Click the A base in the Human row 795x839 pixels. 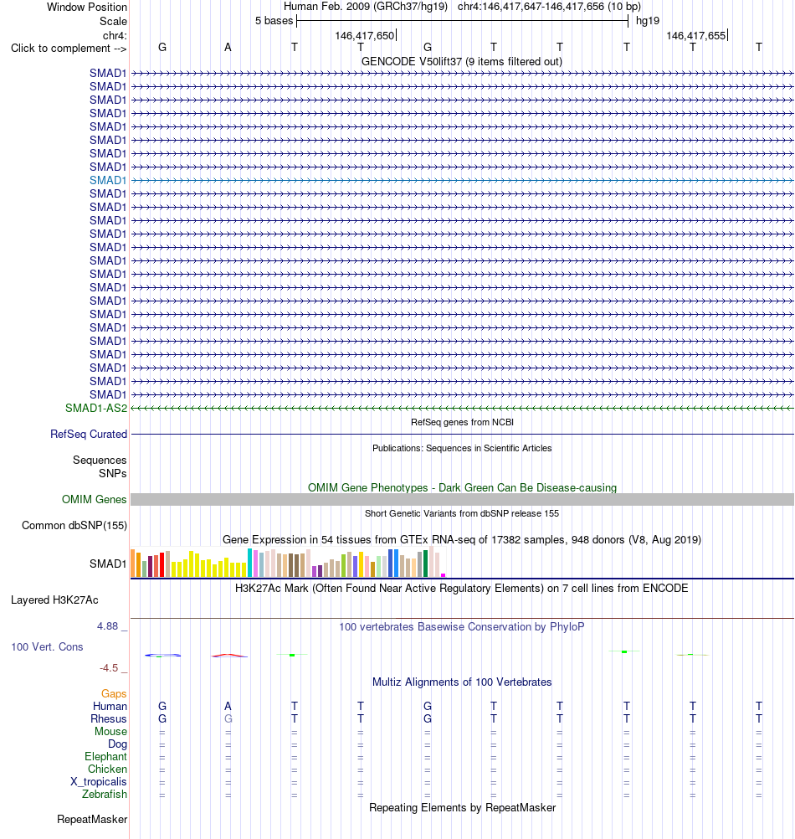coord(228,707)
